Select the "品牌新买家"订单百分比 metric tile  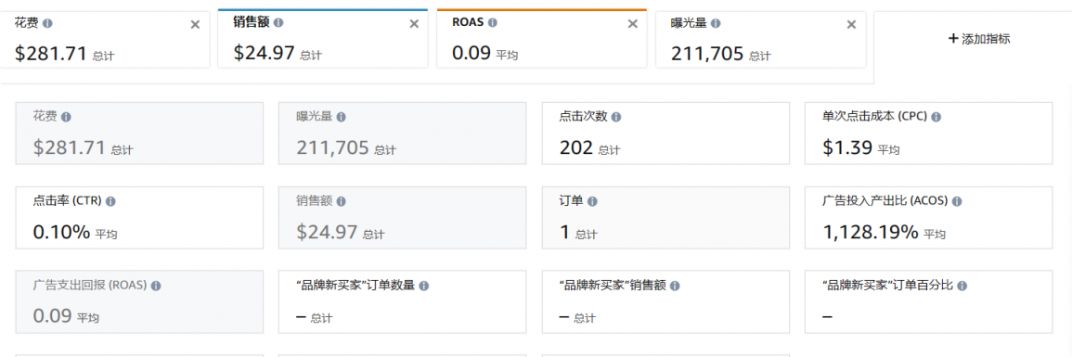[x=928, y=301]
